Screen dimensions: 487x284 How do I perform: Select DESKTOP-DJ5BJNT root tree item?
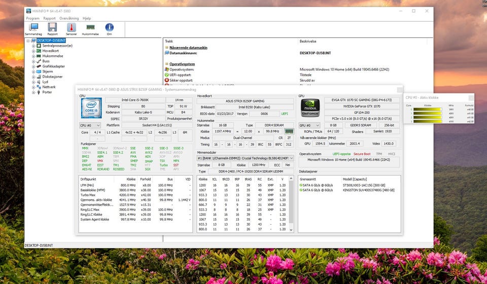tap(51, 41)
